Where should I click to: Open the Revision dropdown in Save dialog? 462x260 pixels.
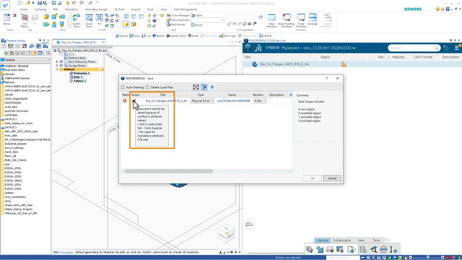[259, 101]
